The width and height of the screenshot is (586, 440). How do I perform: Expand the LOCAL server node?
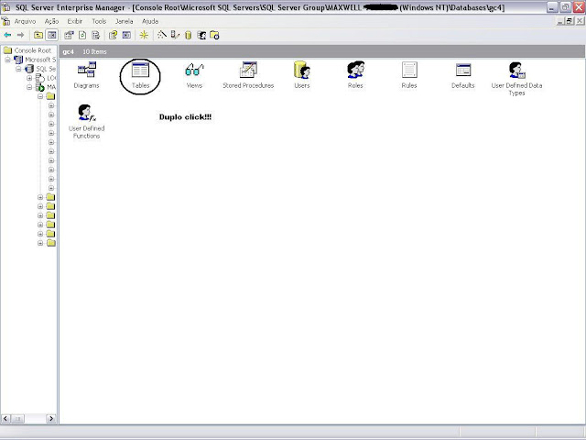point(29,78)
